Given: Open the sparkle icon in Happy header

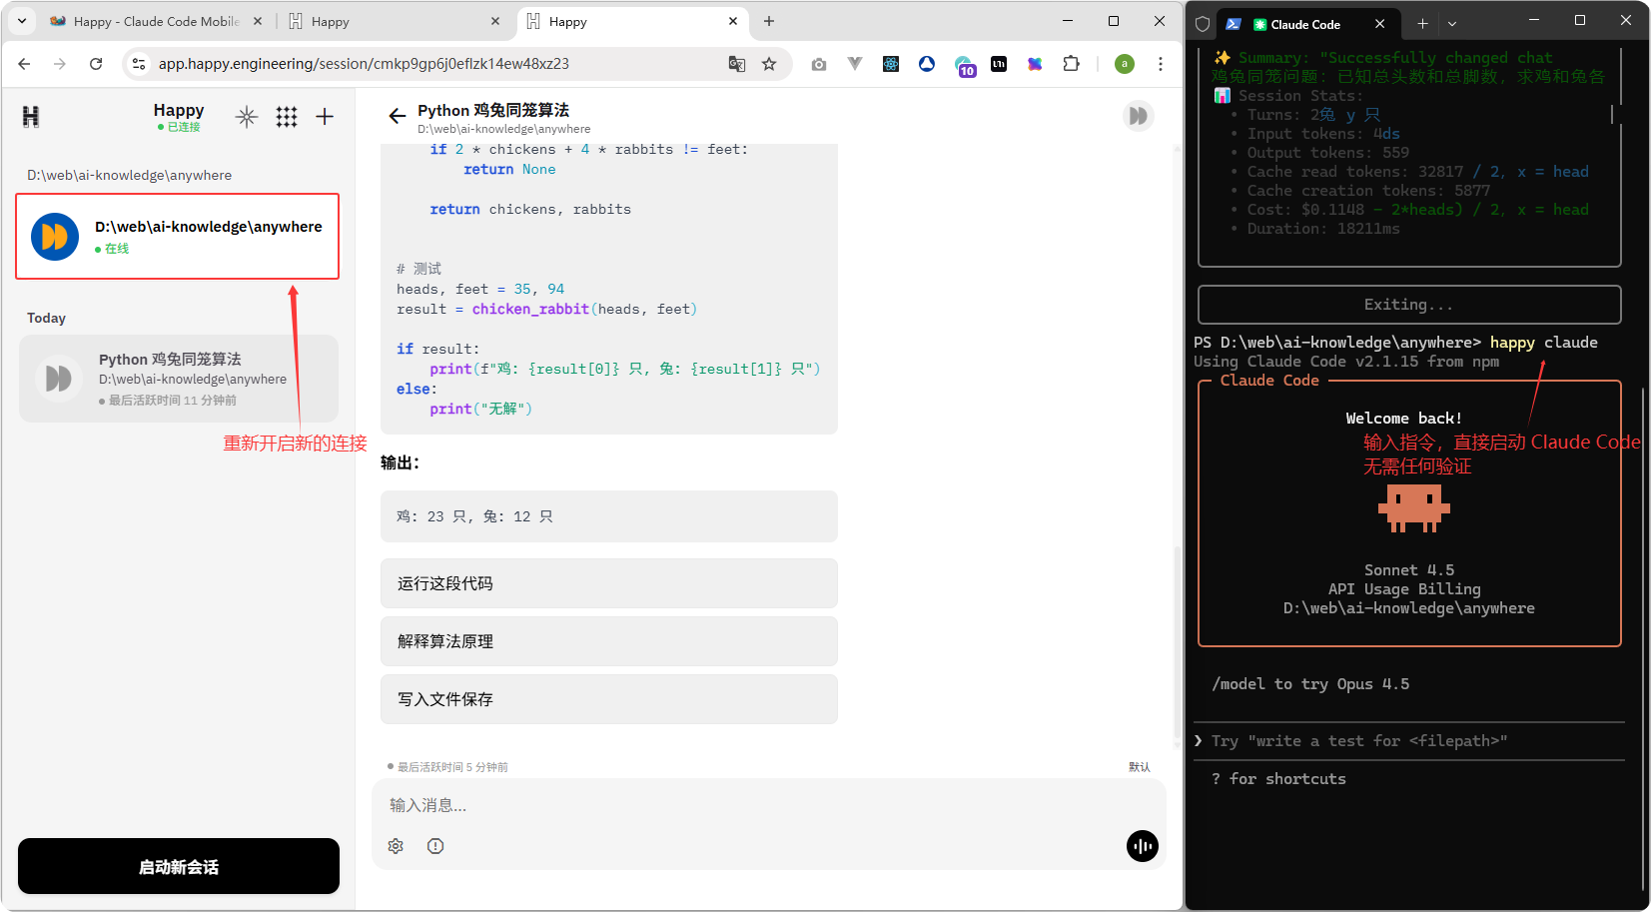Looking at the screenshot, I should point(247,117).
